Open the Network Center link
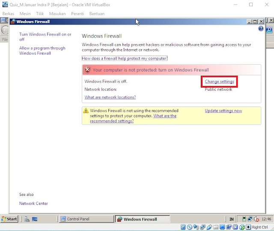This screenshot has width=274, height=231. [x=33, y=204]
